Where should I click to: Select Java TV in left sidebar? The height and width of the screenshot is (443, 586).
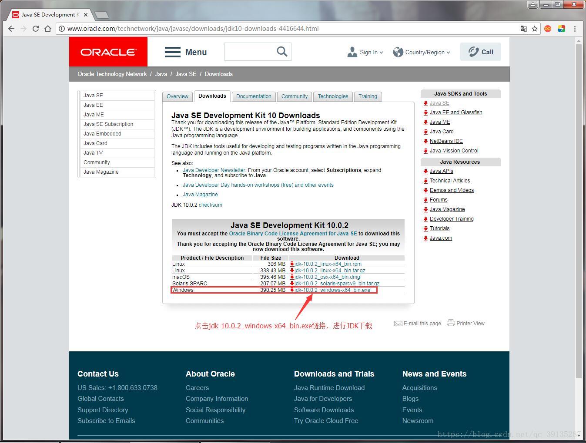[x=117, y=153]
